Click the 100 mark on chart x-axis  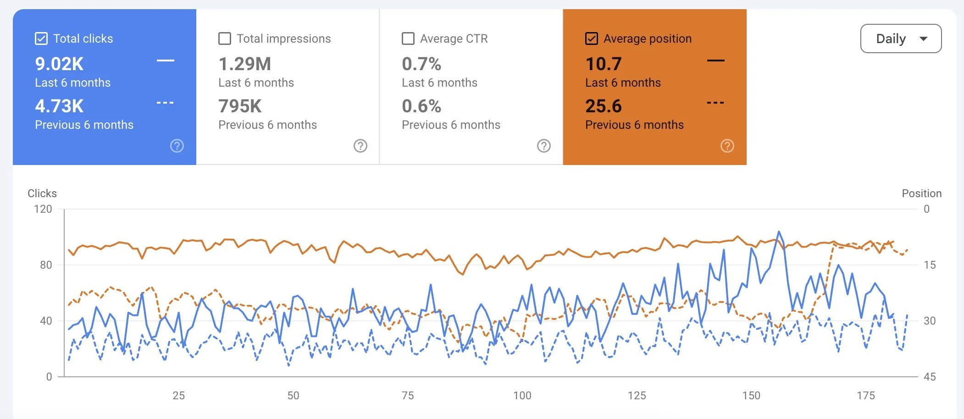click(x=522, y=395)
